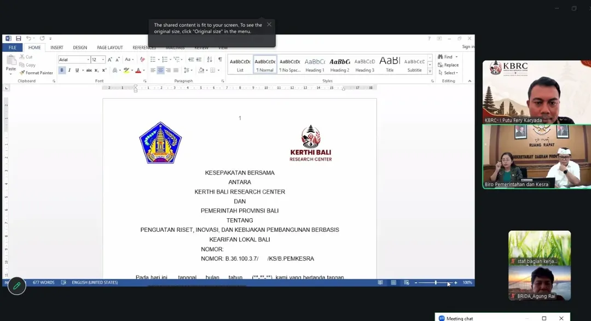Toggle show paragraph marks
Viewport: 591px width, 321px height.
(220, 60)
